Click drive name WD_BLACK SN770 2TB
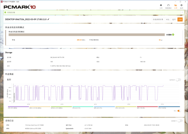188x134 pixels. tap(57, 57)
